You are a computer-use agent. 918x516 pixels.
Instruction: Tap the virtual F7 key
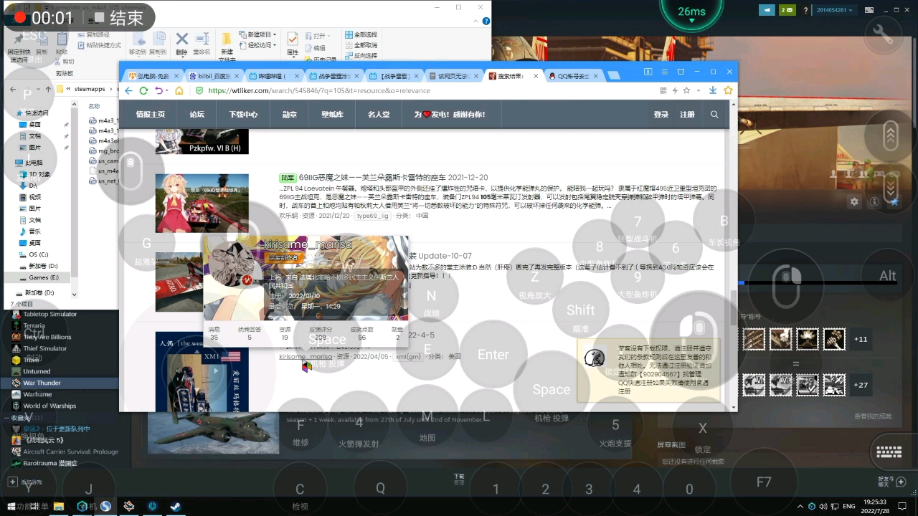pos(764,482)
